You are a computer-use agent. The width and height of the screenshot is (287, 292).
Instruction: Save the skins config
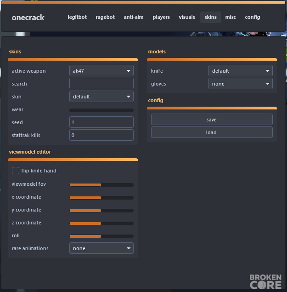[x=212, y=120]
